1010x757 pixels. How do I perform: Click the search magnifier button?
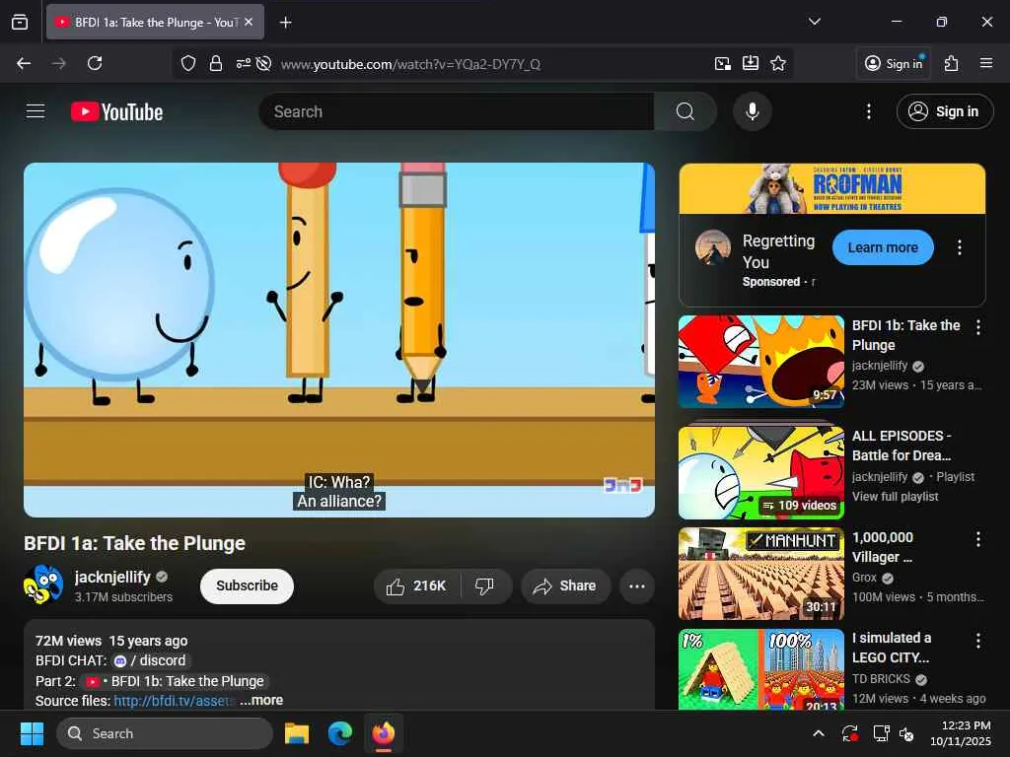pos(685,111)
